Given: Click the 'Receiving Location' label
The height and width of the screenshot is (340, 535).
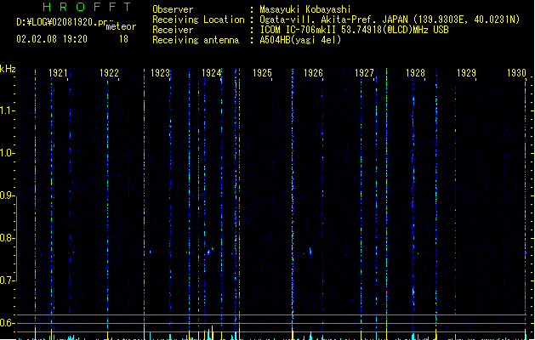Looking at the screenshot, I should click(x=198, y=20).
